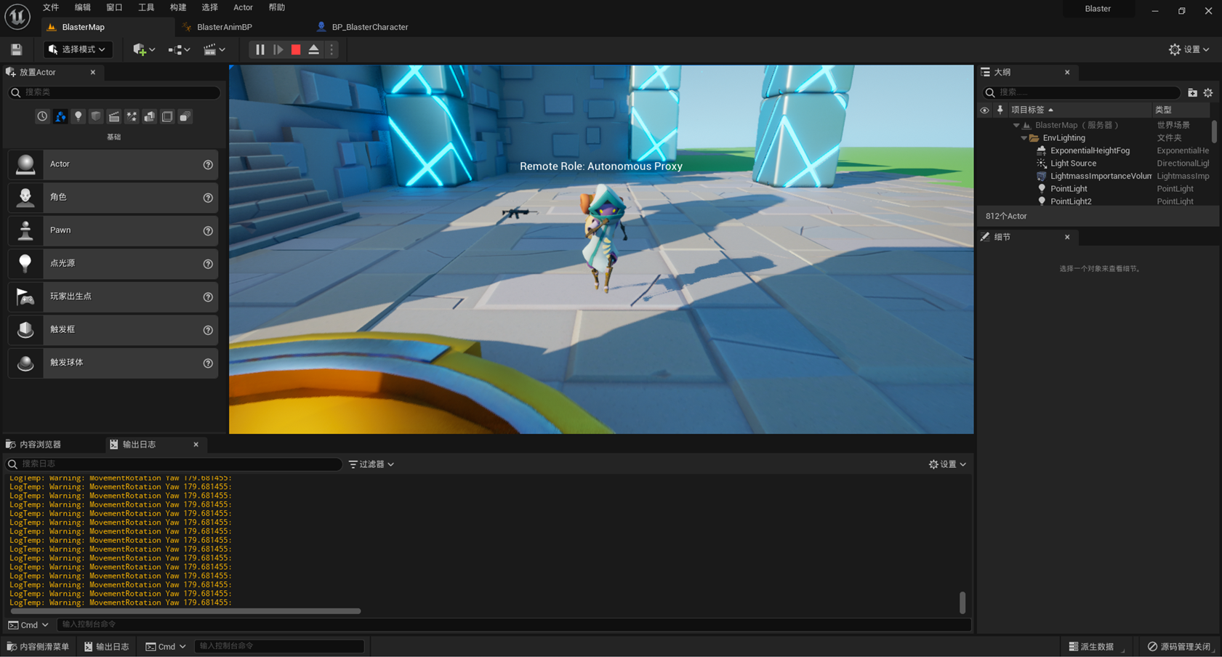Open help for the 触发球体 entry
The image size is (1222, 657).
coord(208,363)
